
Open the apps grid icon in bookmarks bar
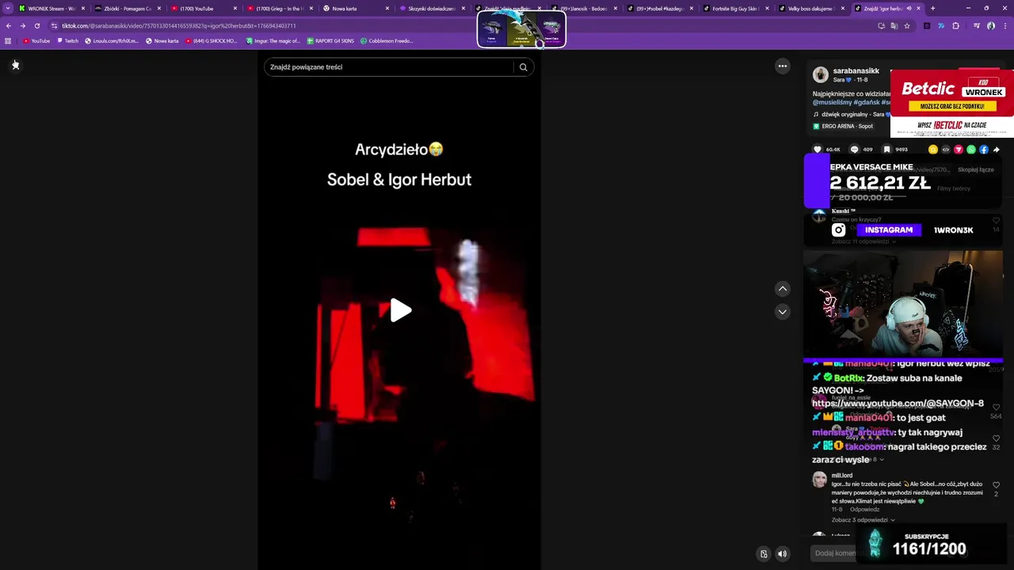[x=8, y=41]
